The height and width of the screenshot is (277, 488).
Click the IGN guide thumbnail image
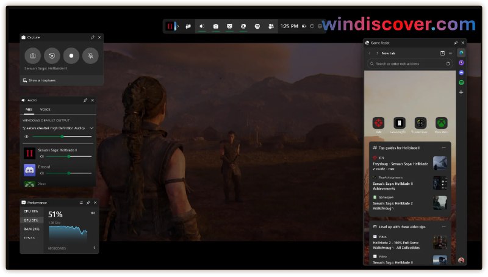(x=440, y=164)
